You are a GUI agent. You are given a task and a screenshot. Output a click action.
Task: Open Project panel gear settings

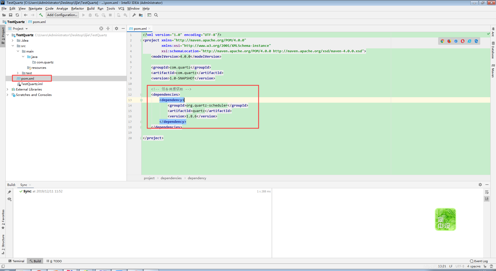[x=117, y=28]
